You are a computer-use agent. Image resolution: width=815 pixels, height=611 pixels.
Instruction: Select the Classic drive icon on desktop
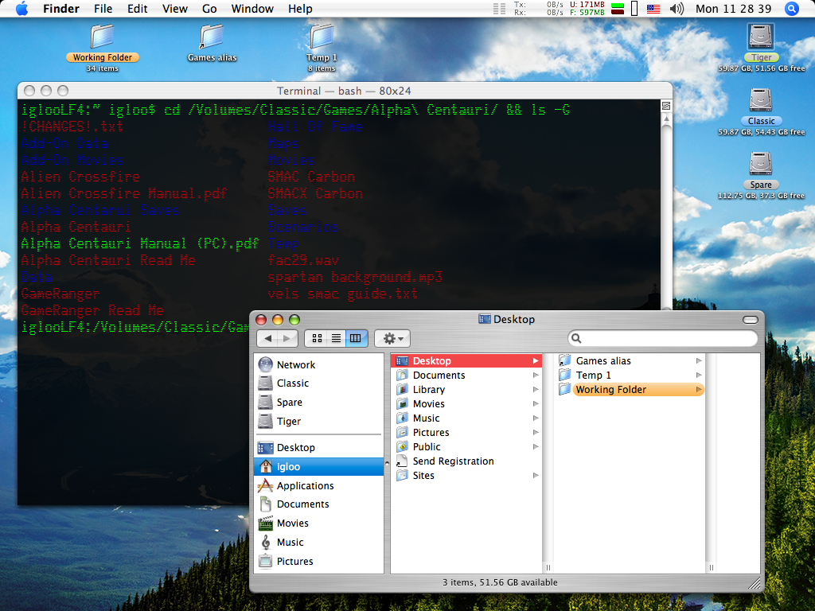(x=761, y=100)
